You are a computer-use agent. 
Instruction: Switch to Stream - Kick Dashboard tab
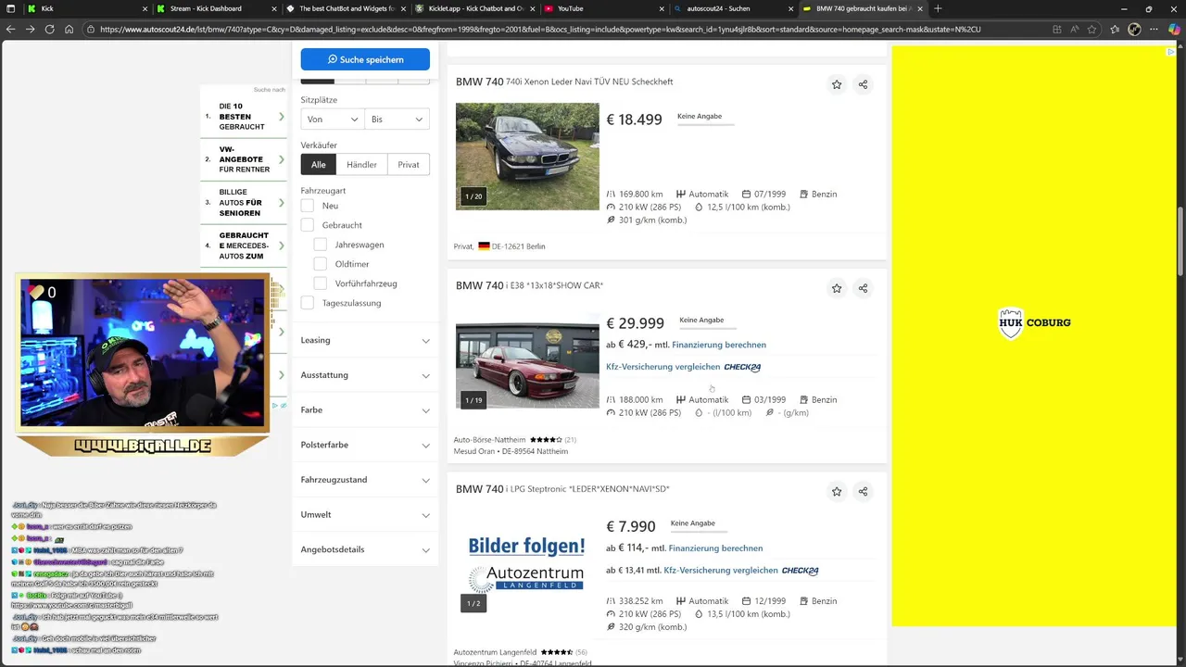218,8
